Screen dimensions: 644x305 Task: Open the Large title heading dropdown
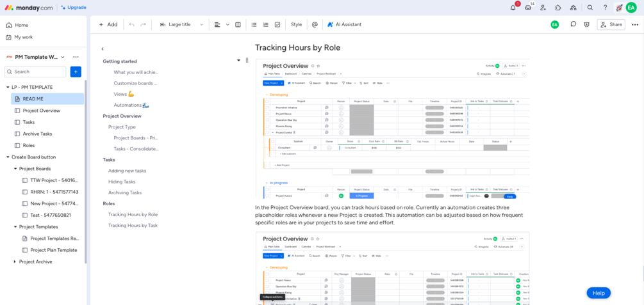[181, 24]
